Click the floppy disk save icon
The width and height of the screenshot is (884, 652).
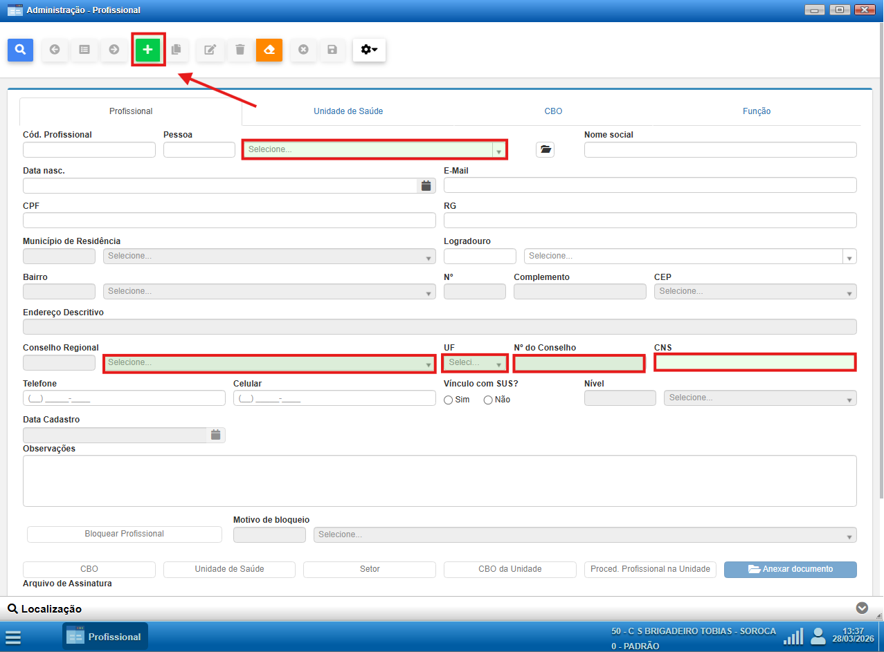pos(332,50)
